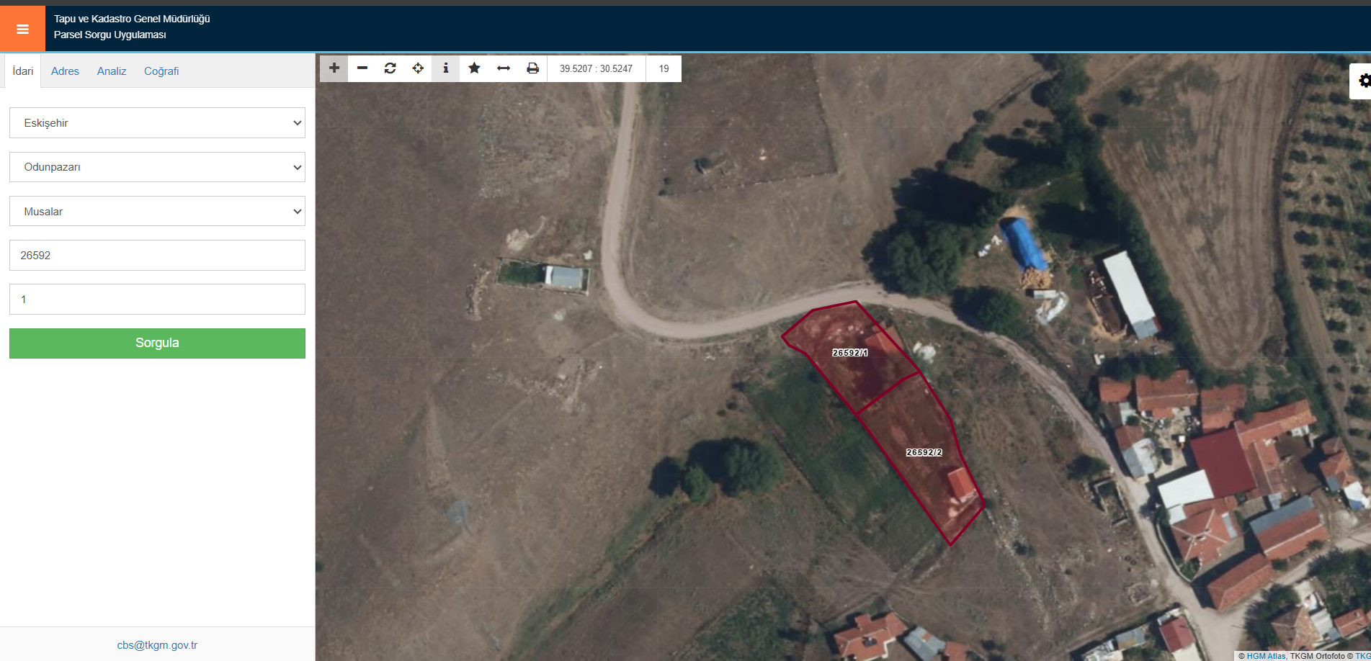Switch to the Adres tab
Screen dimensions: 1371x661
[x=65, y=71]
